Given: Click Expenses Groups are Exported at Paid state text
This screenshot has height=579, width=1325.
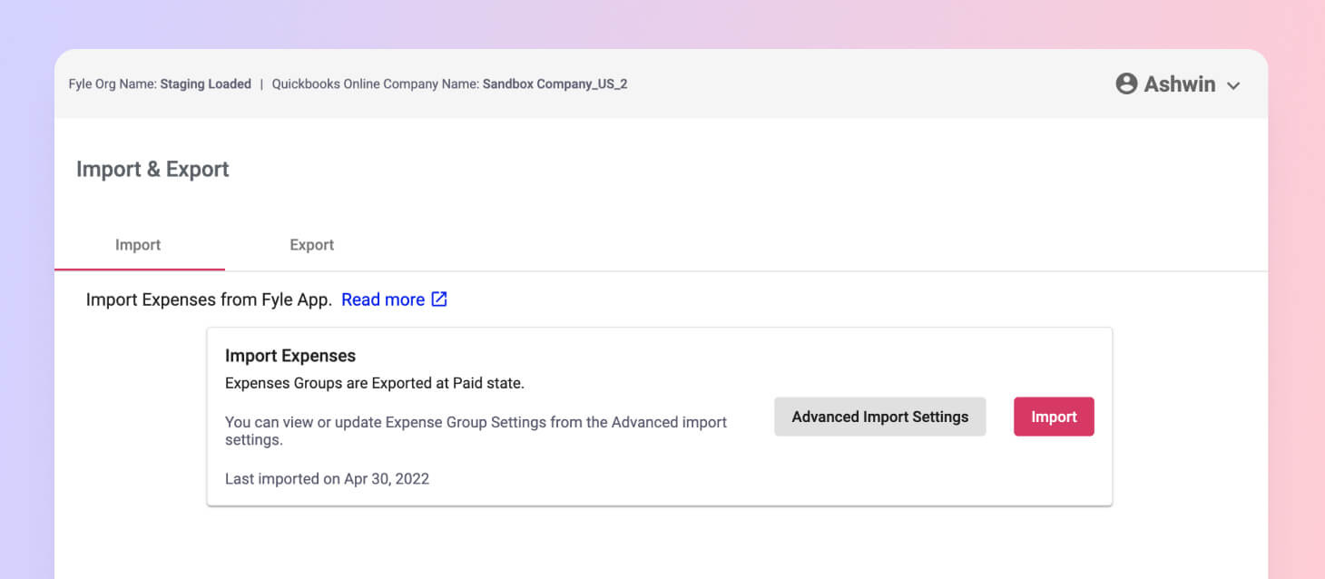Looking at the screenshot, I should pos(375,383).
